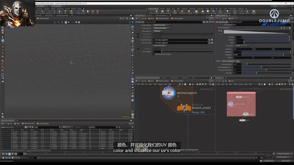Click the stop button in playbar
Viewport: 294px width, 165px height.
tap(9, 154)
